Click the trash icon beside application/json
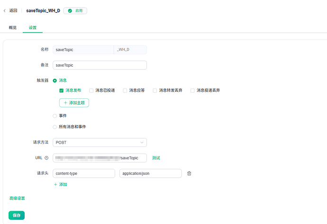This screenshot has height=224, width=327. [189, 173]
